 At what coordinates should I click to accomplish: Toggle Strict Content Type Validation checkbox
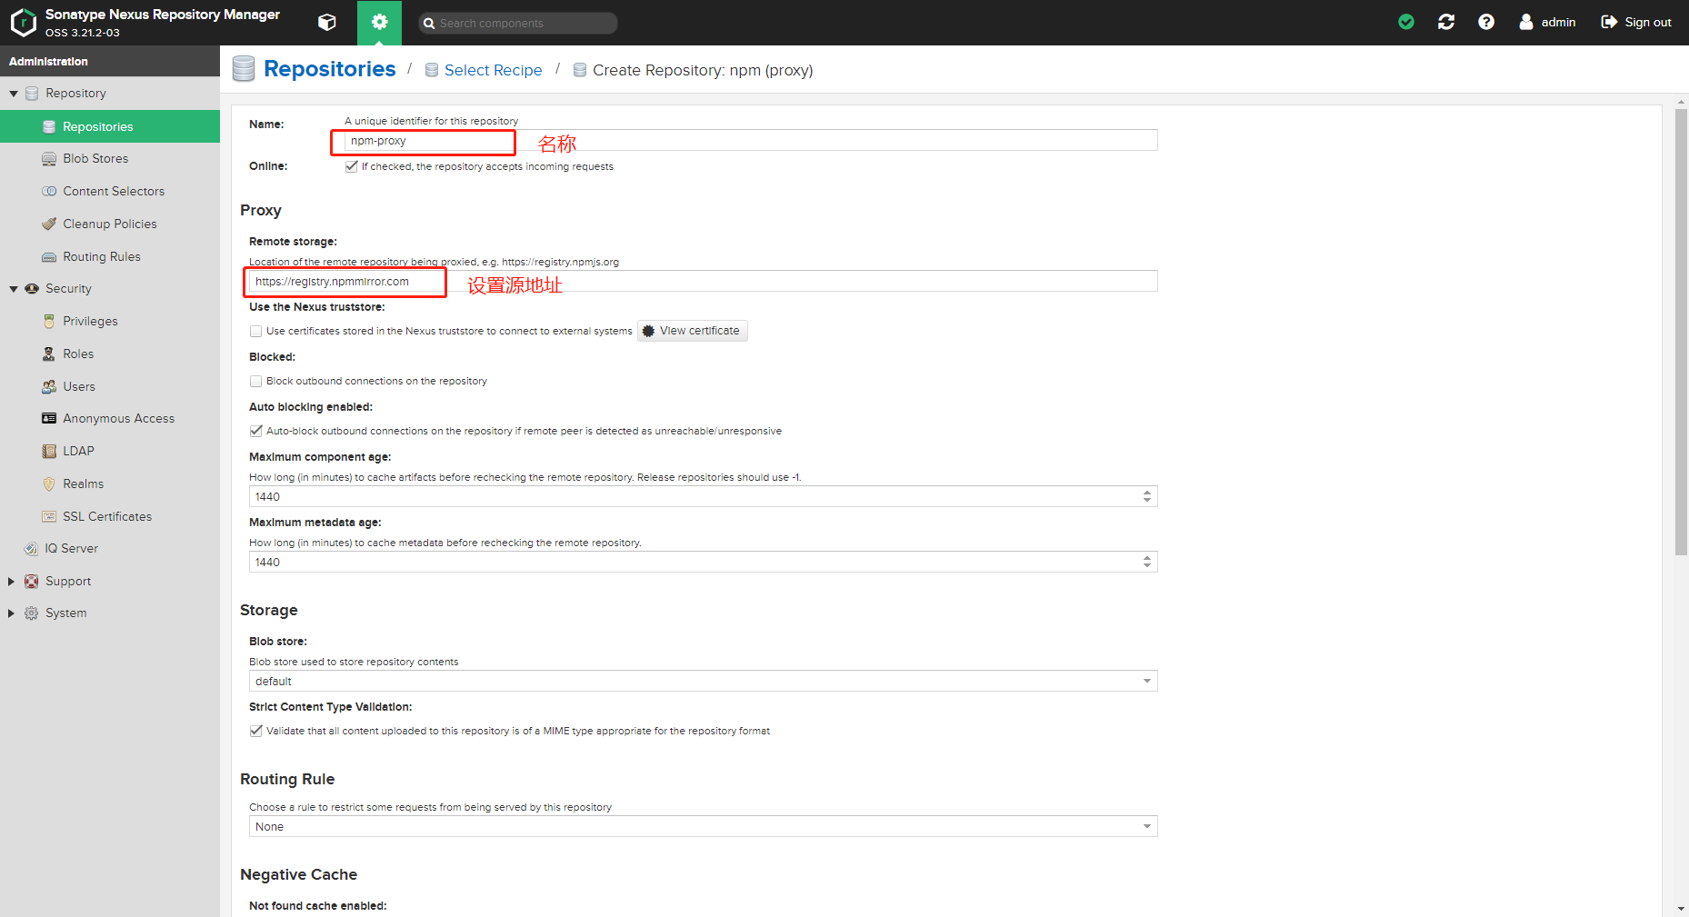tap(255, 731)
